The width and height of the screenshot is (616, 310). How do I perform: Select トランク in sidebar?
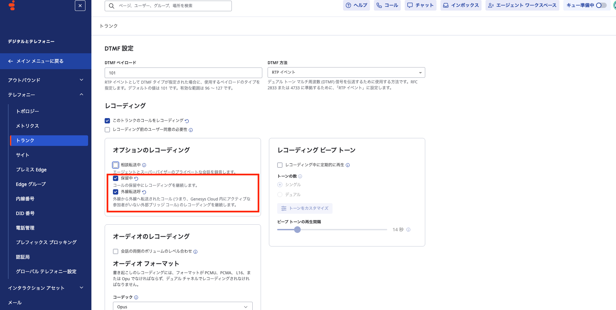[49, 140]
